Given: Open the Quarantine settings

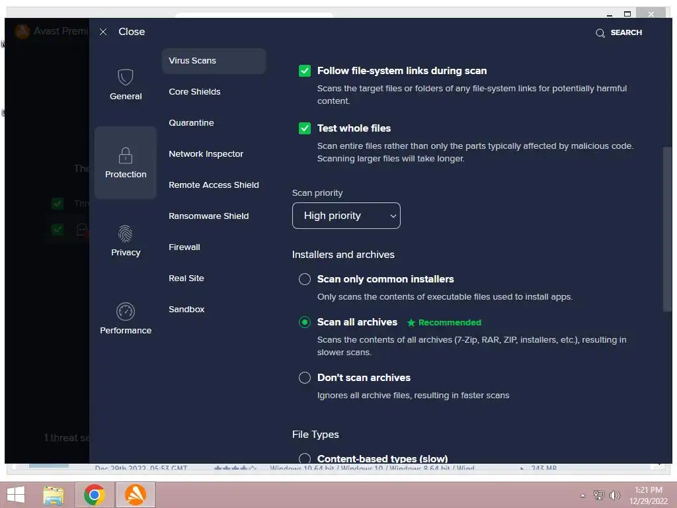Looking at the screenshot, I should pyautogui.click(x=191, y=122).
